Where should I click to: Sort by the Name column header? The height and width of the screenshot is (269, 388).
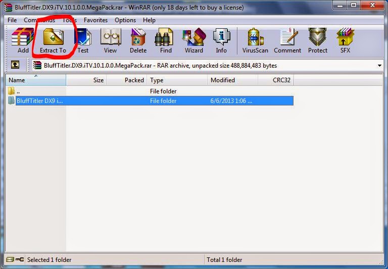click(36, 80)
